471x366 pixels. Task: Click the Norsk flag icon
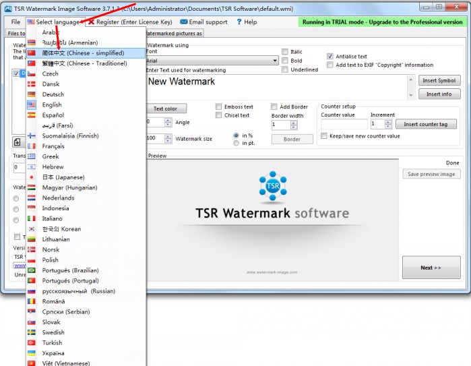coord(32,249)
